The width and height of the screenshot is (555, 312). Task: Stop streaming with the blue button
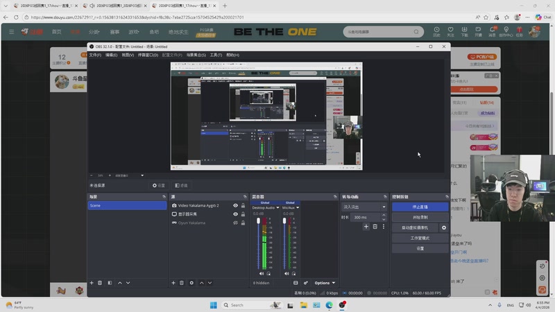(x=420, y=207)
